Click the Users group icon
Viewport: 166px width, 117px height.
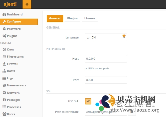[x=4, y=114]
